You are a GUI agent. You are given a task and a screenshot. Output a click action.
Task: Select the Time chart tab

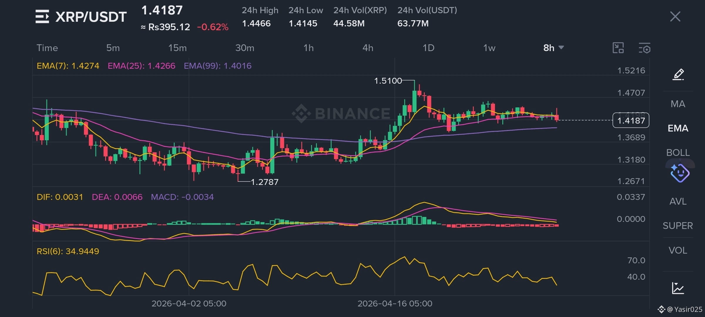pos(47,48)
